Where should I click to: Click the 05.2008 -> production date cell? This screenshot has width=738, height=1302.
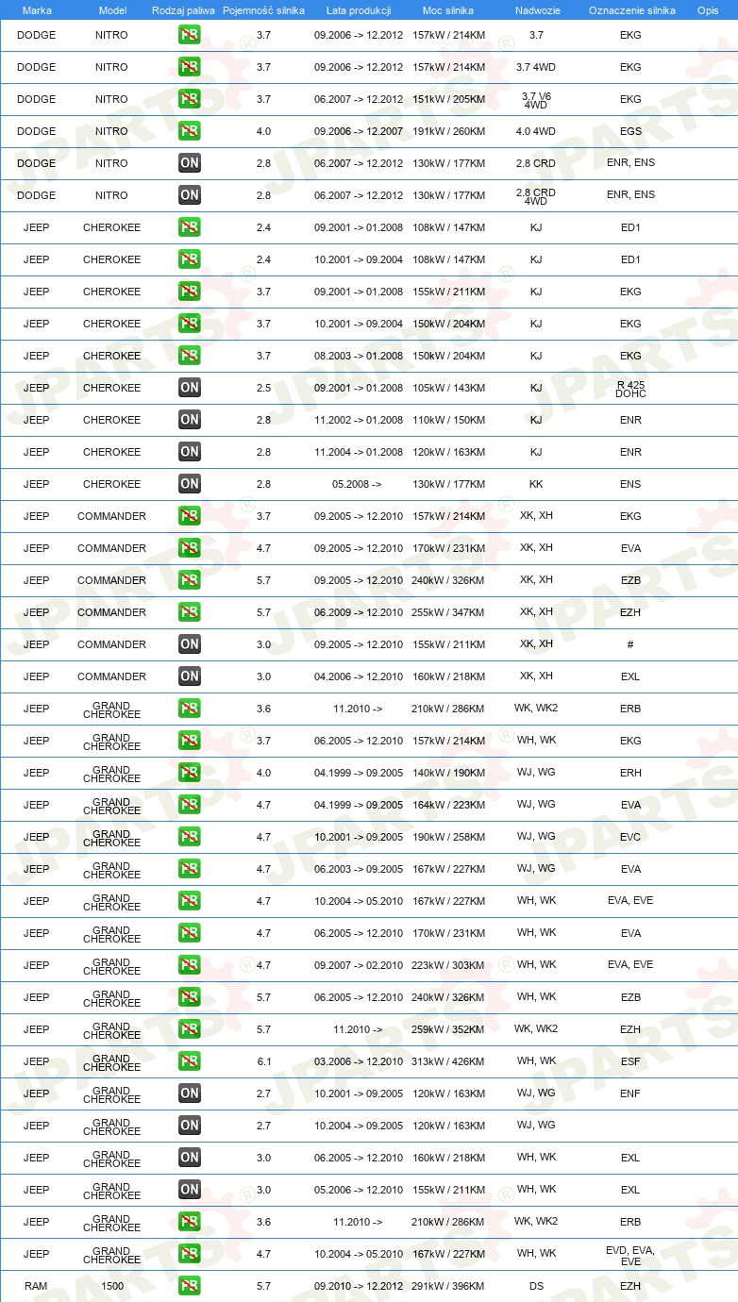coord(357,484)
